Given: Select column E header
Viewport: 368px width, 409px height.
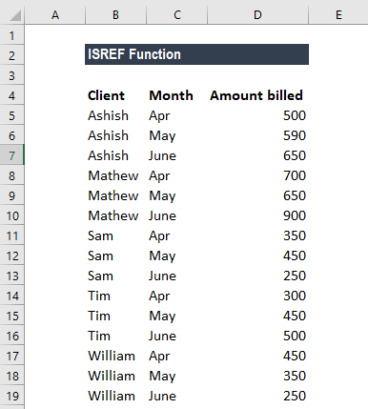Looking at the screenshot, I should pos(338,14).
